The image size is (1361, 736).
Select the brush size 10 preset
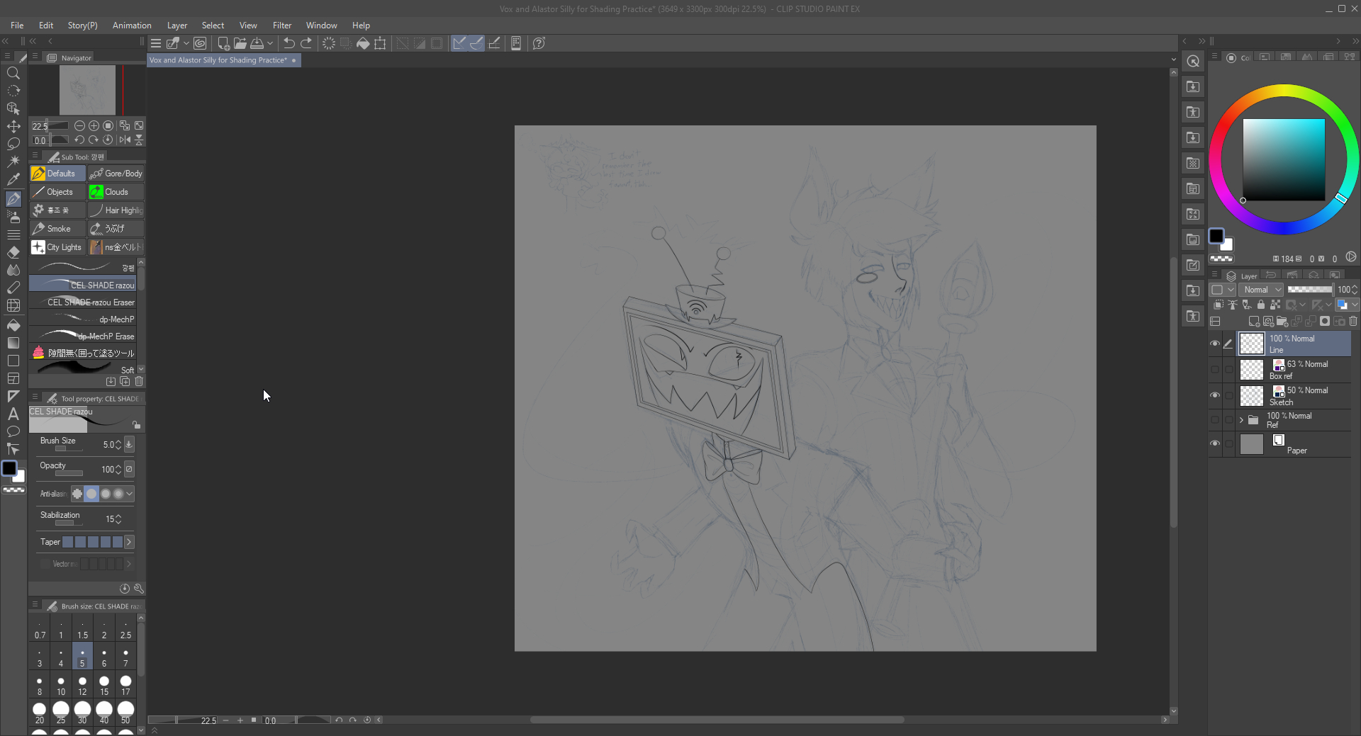click(x=61, y=685)
